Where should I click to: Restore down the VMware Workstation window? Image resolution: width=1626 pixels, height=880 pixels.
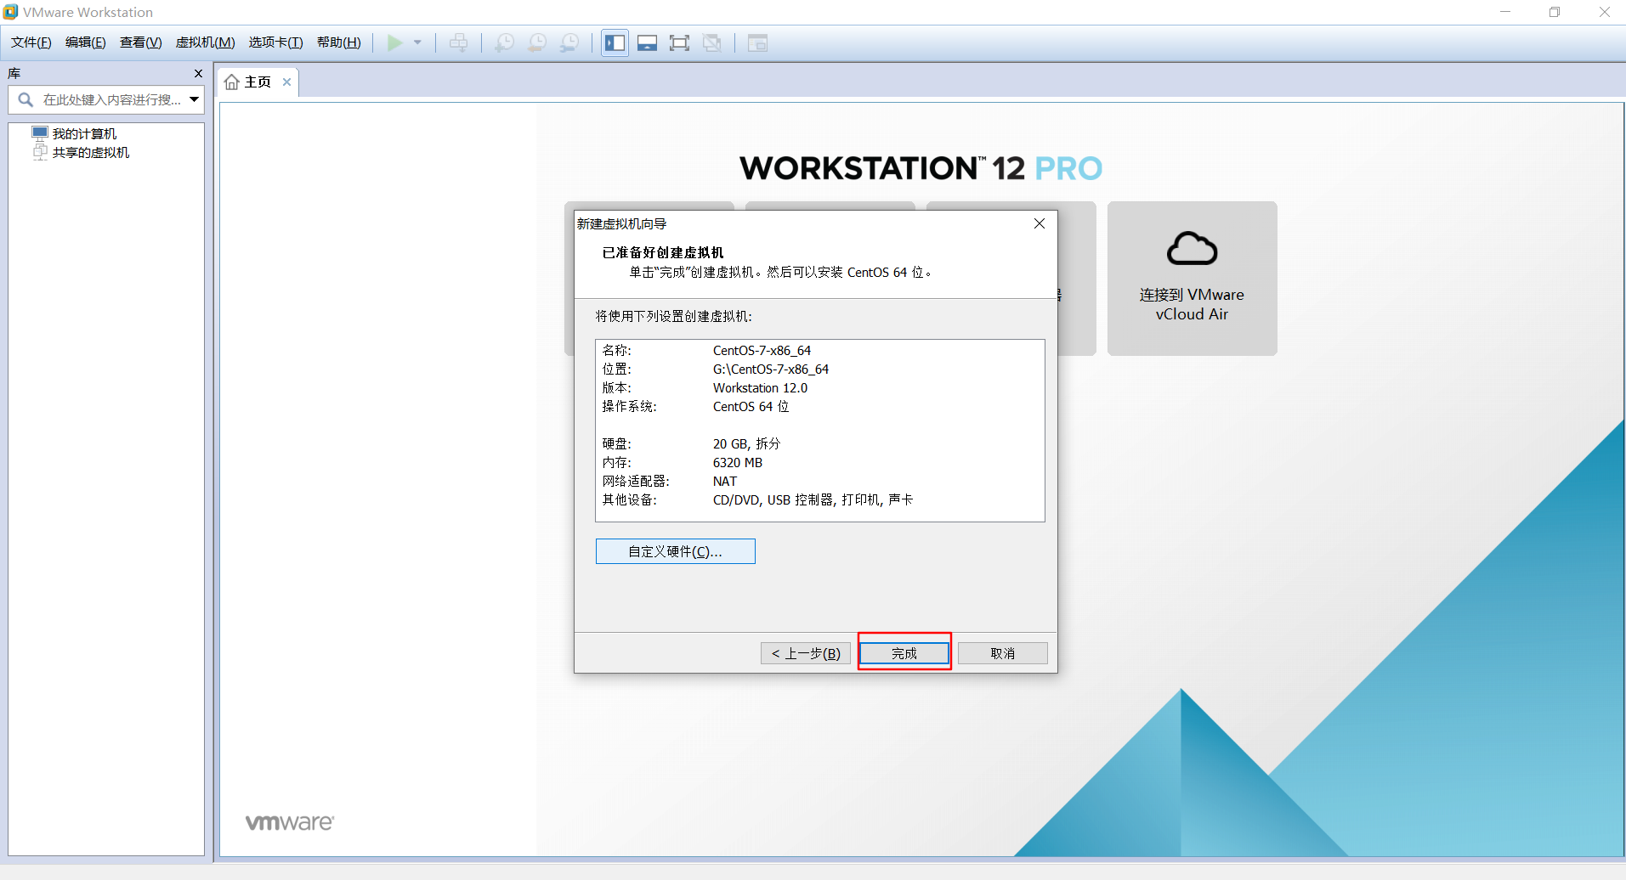(1555, 12)
